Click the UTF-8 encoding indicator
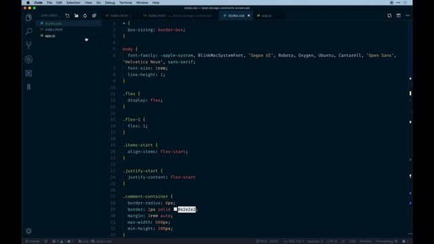The width and height of the screenshot is (434, 244). [332, 241]
